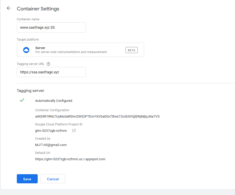The image size is (235, 195).
Task: Click the Automatically Configured status text
Action: click(x=54, y=101)
